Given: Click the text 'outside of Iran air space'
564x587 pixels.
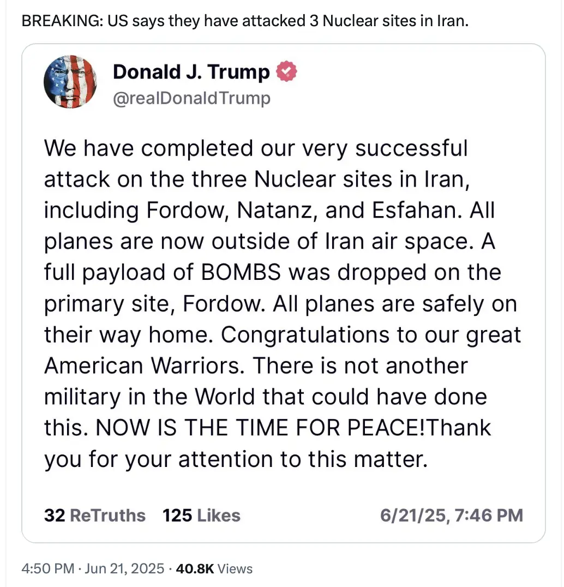Looking at the screenshot, I should point(339,242).
